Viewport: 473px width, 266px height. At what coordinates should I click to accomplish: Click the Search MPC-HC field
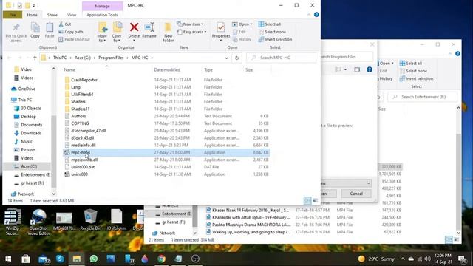coord(281,58)
